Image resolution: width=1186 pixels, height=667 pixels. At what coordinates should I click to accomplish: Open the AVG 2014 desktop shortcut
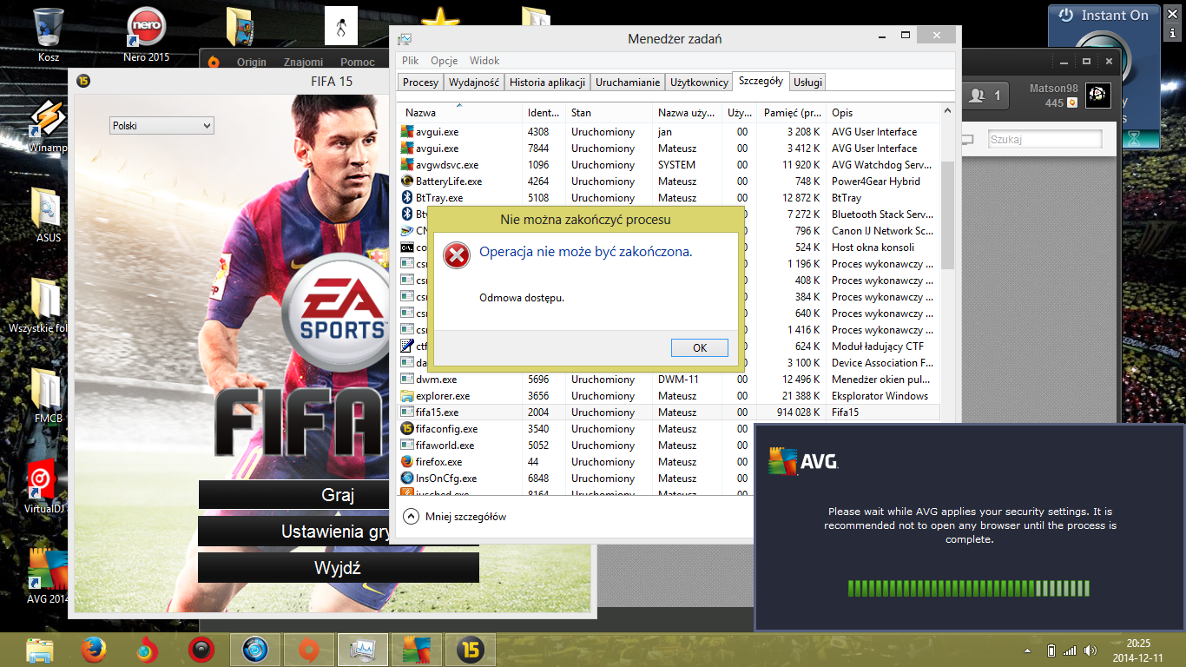click(49, 575)
